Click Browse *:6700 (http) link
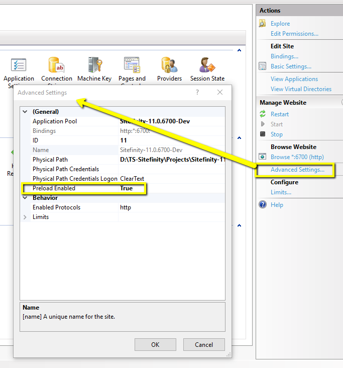 [x=297, y=157]
